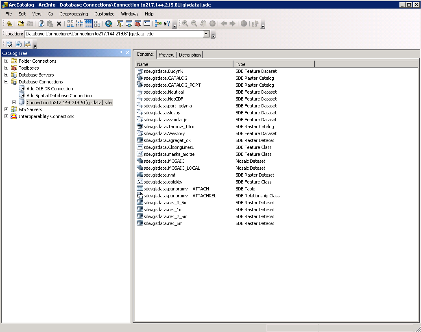421x332 pixels.
Task: Open the Search window icon
Action: tap(109, 24)
